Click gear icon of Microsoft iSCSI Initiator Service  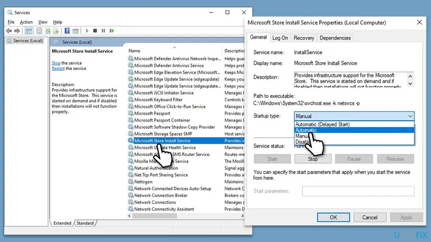131,92
